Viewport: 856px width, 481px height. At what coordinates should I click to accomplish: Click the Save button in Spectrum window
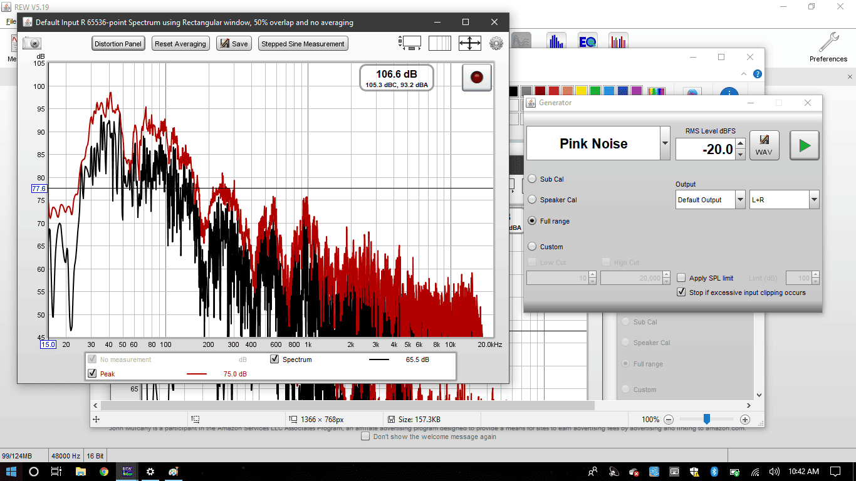click(234, 44)
